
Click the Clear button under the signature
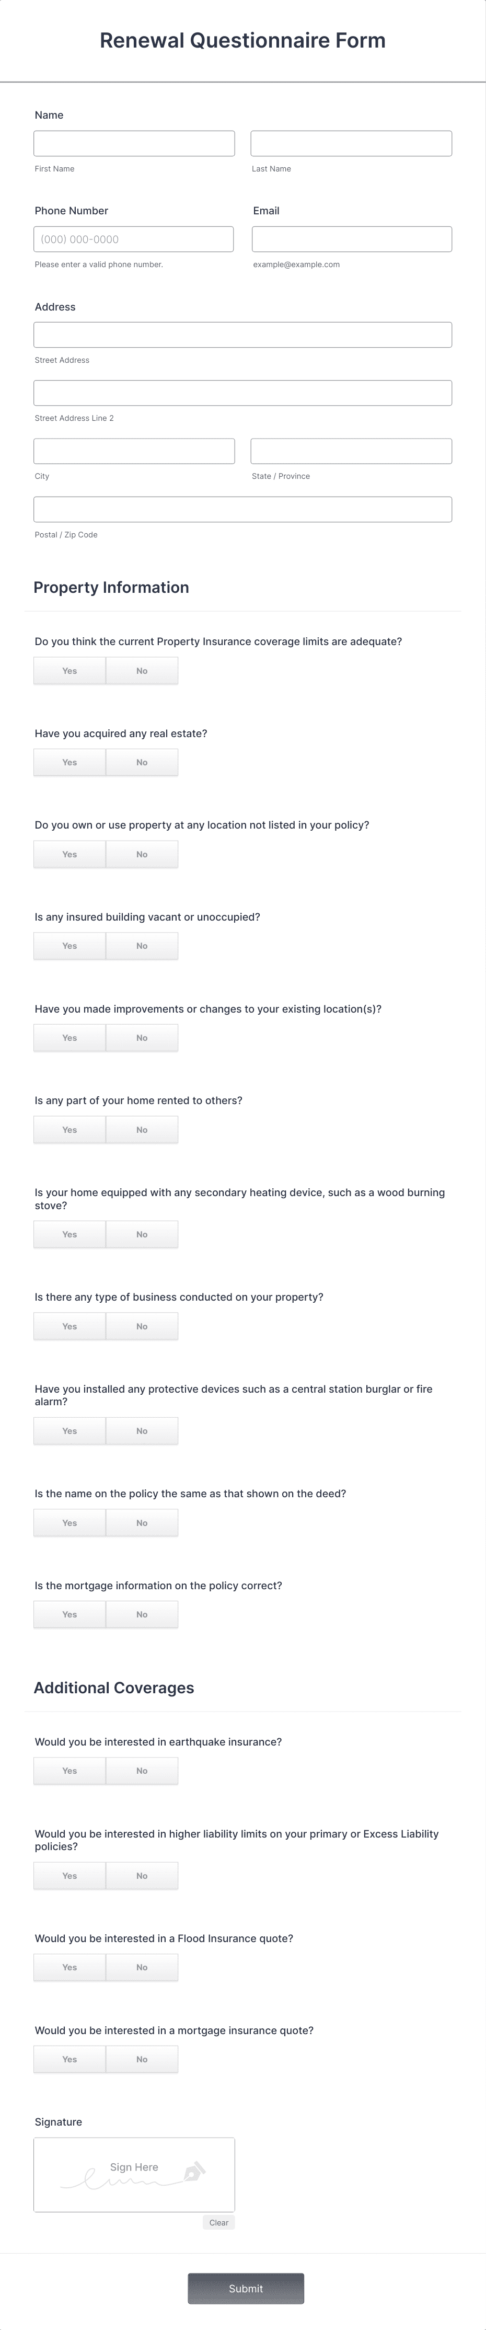point(218,2222)
